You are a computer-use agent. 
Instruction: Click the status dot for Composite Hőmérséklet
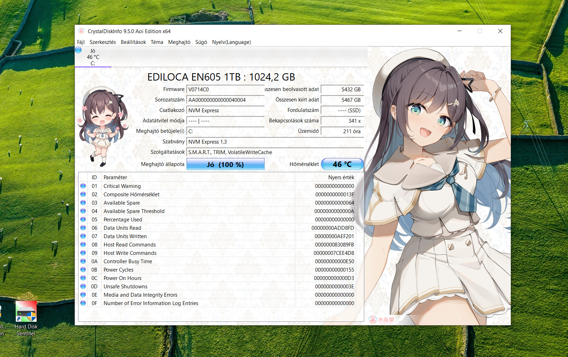(83, 194)
